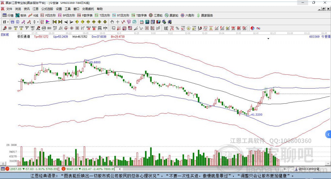Click yellow diamond left-arrow icon
This screenshot has height=179, width=331.
(77, 22)
